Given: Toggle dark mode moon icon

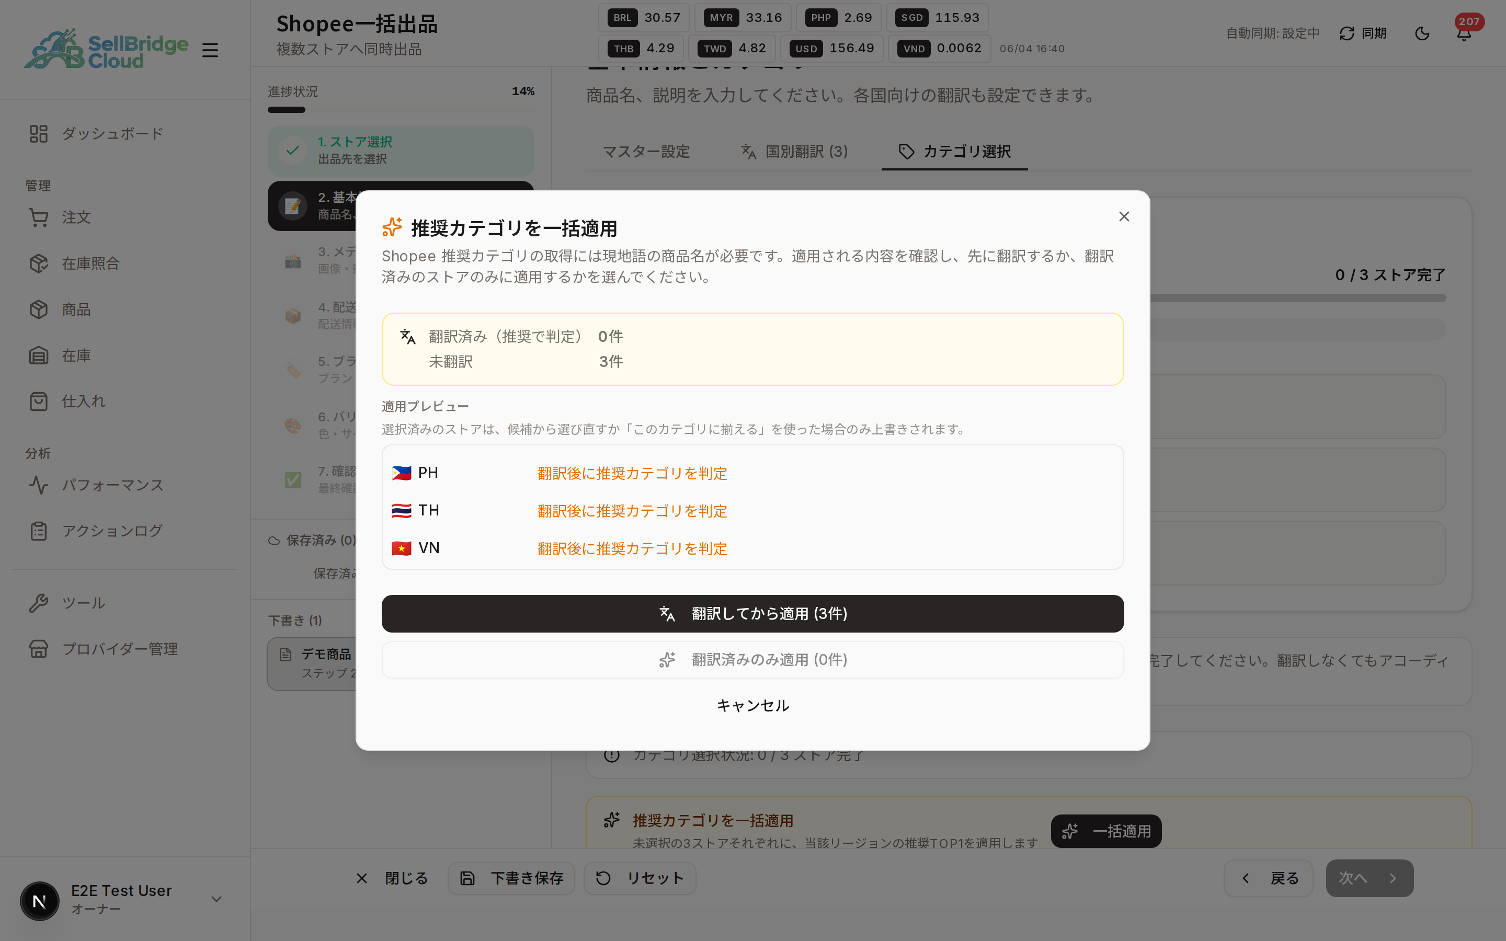Looking at the screenshot, I should click(x=1422, y=33).
